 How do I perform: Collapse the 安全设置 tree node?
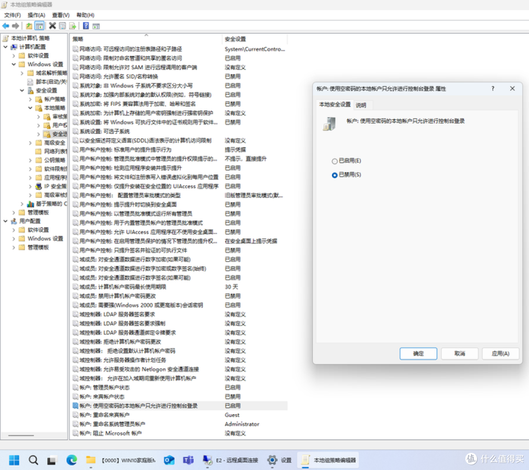22,91
